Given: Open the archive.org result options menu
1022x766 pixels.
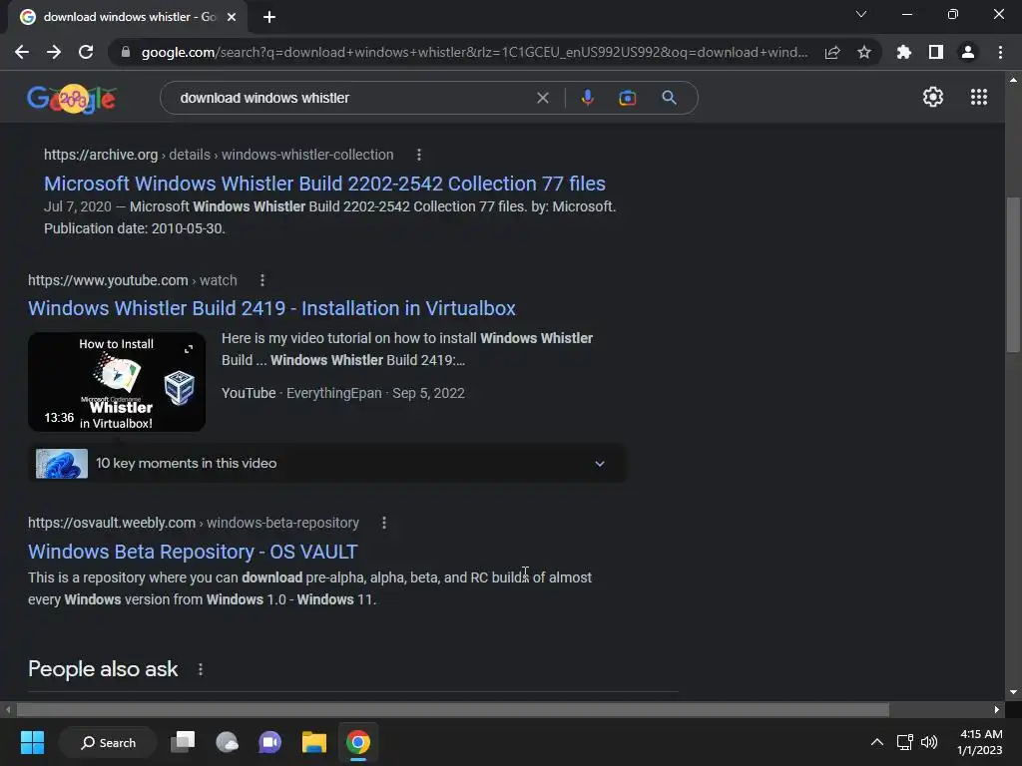Looking at the screenshot, I should click(419, 155).
